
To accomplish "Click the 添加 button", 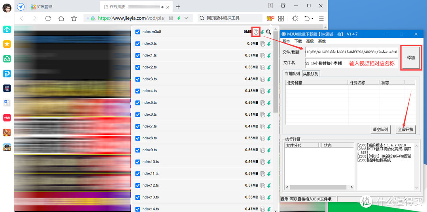I will (x=411, y=58).
